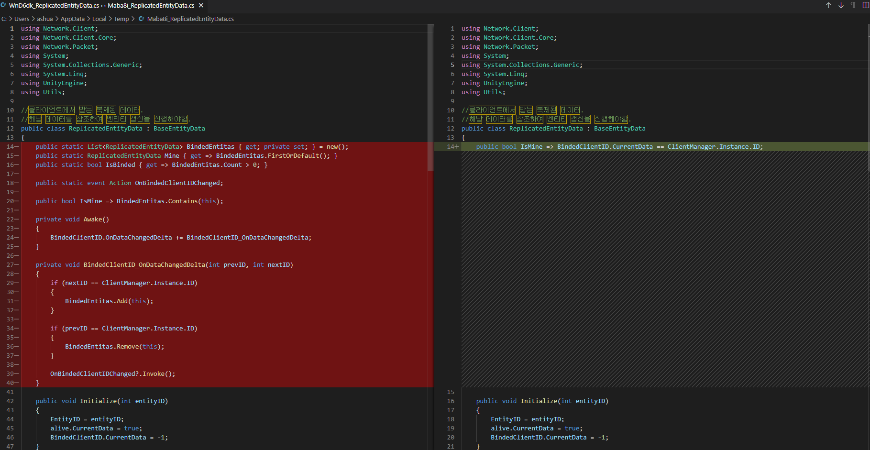The width and height of the screenshot is (870, 450).
Task: Expand the Temp breadcrumb folder
Action: [121, 19]
